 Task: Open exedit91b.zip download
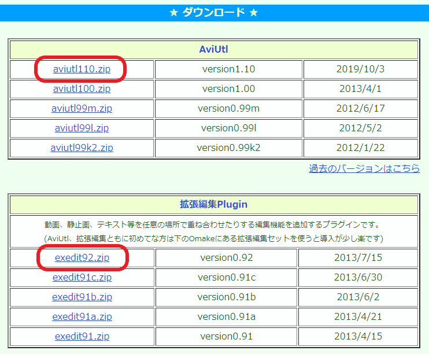point(82,297)
